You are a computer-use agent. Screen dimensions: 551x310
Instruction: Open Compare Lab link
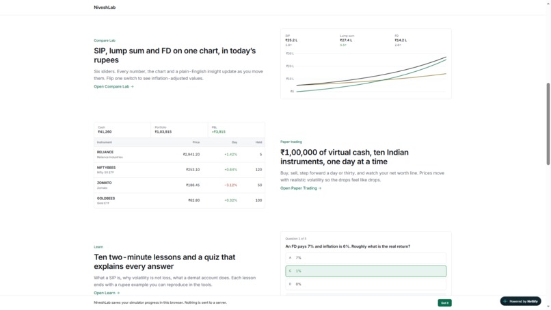[x=113, y=86]
